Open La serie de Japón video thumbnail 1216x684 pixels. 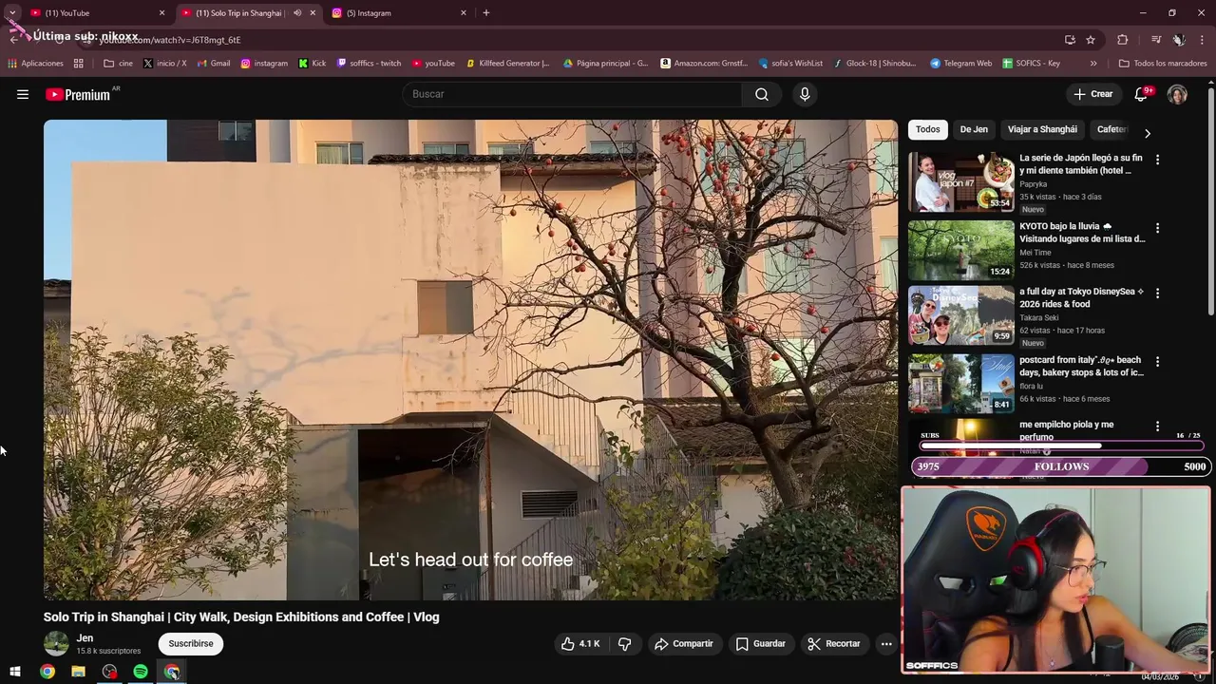coord(961,181)
